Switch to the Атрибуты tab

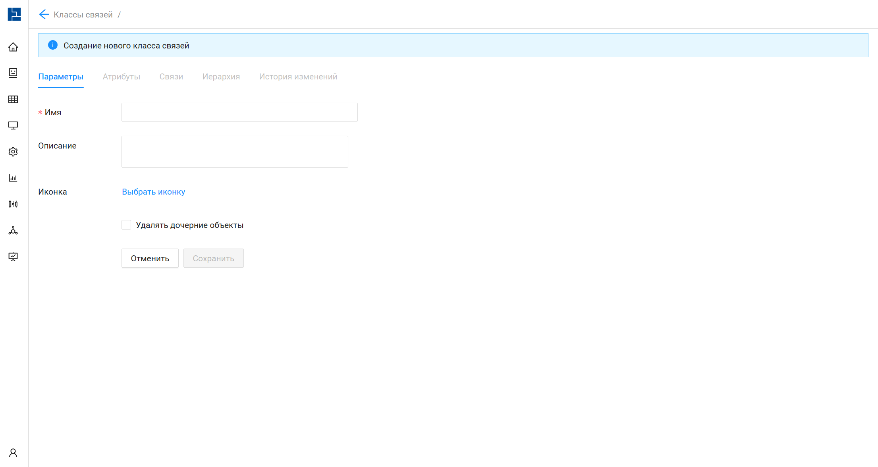pos(121,77)
